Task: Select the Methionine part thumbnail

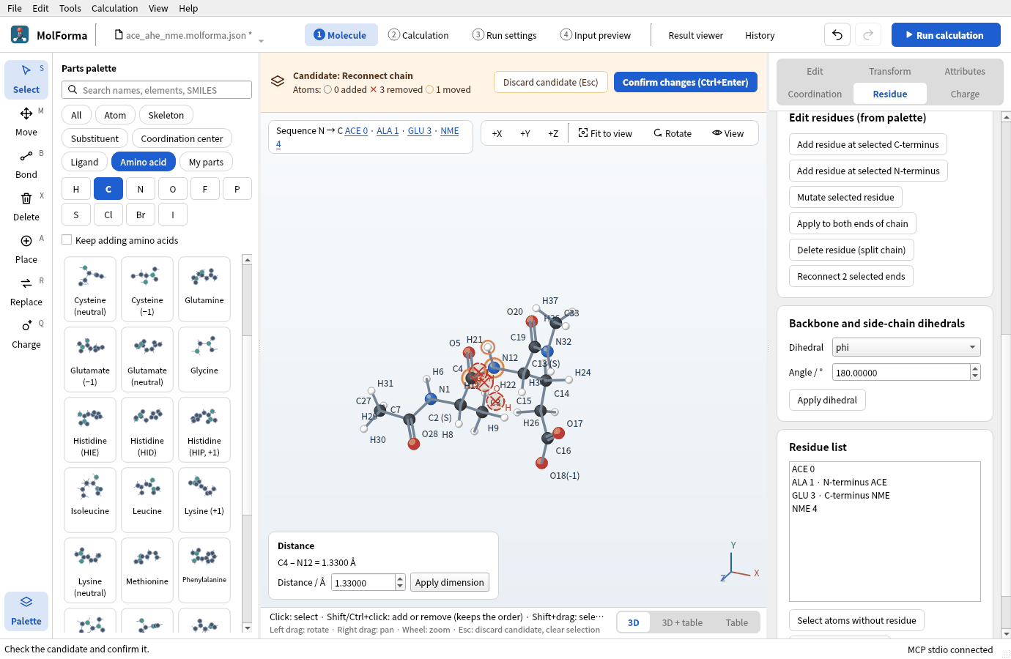Action: coord(147,570)
